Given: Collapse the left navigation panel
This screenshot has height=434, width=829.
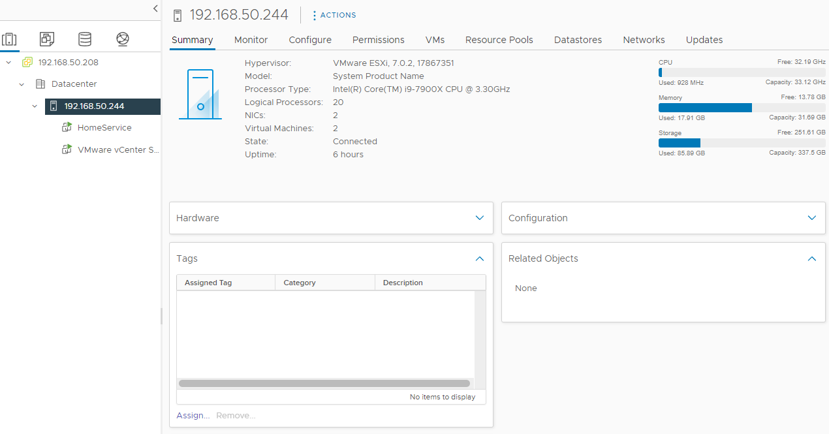Looking at the screenshot, I should 155,8.
